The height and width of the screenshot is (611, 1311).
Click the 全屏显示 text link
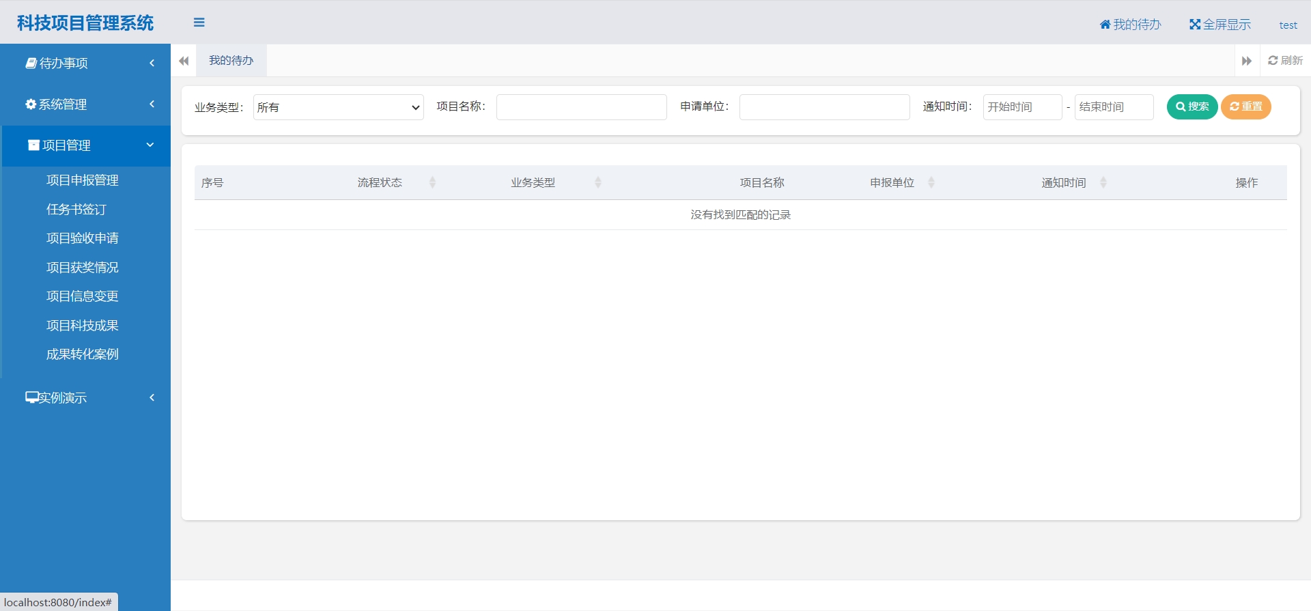coord(1226,25)
